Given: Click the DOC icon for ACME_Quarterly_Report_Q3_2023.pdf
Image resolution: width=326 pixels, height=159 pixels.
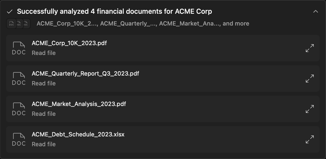Looking at the screenshot, I should point(19,78).
